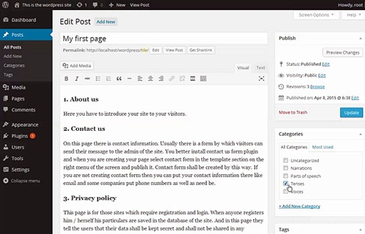Click the Remove link icon

182,79
